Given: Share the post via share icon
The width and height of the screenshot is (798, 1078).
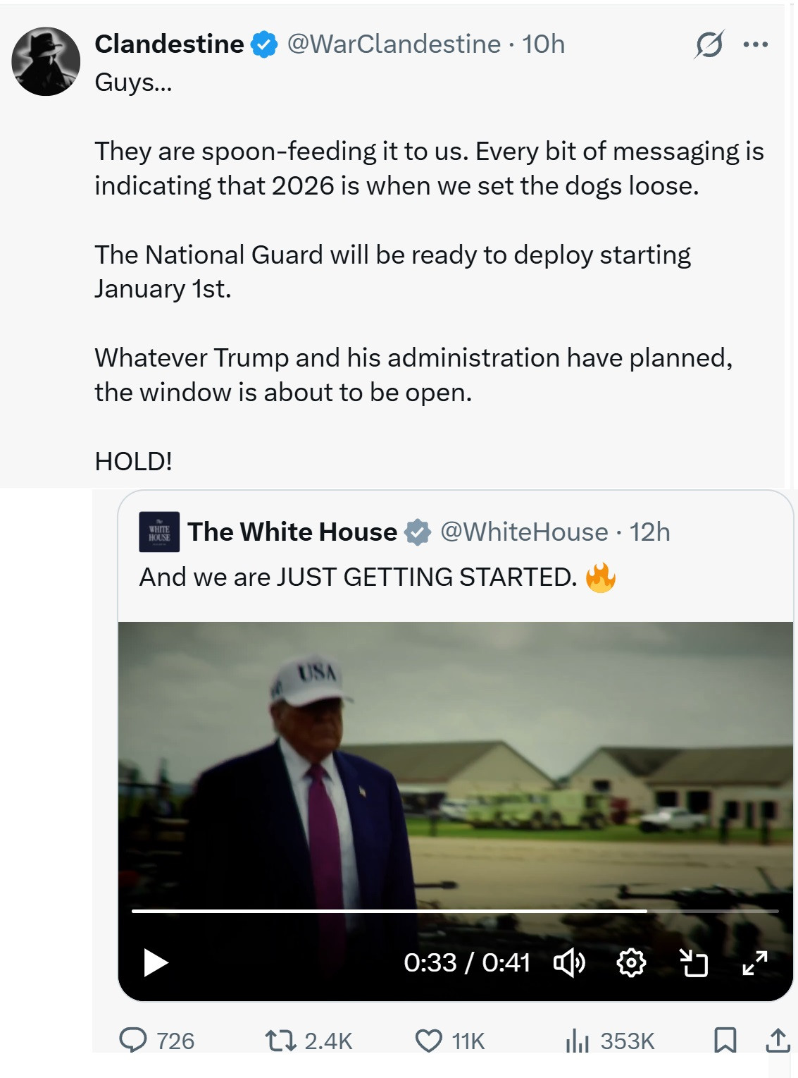Looking at the screenshot, I should tap(778, 1040).
